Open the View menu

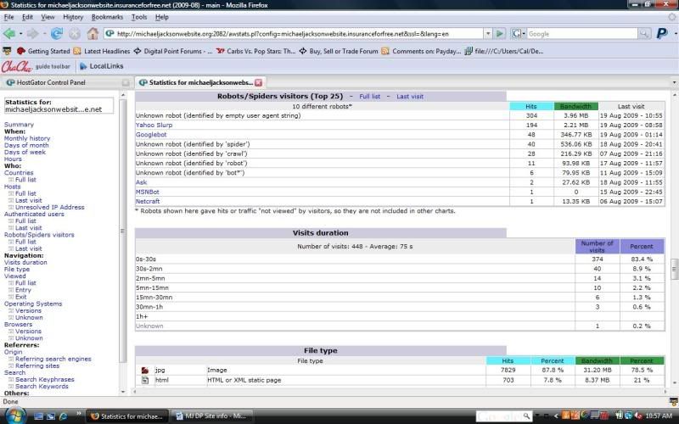48,17
